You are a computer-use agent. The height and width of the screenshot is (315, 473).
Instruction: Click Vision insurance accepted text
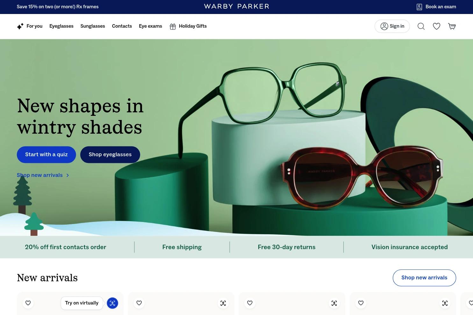(410, 247)
